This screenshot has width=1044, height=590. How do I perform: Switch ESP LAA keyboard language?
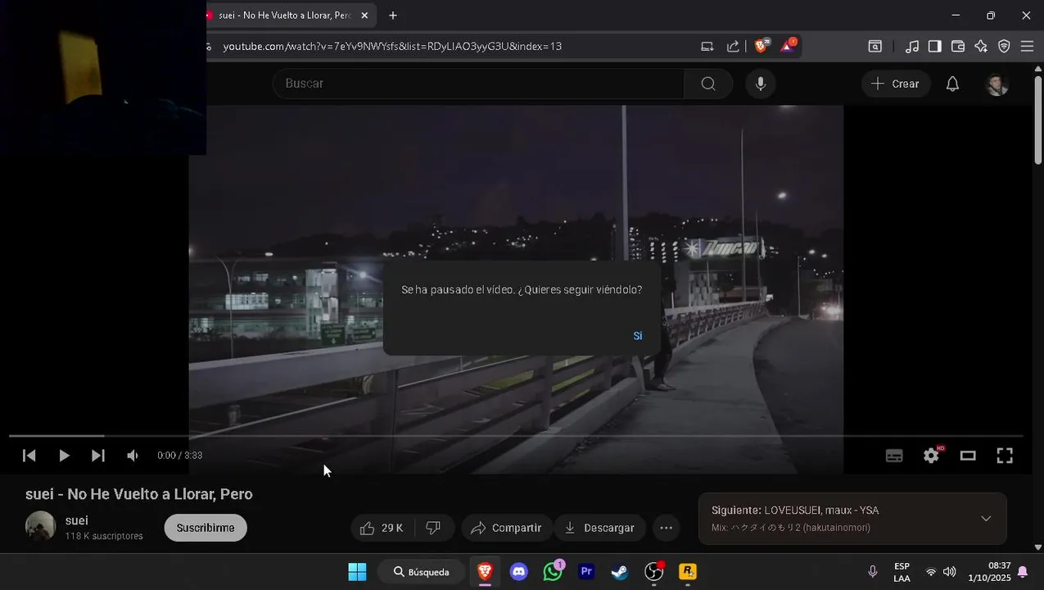pos(902,572)
